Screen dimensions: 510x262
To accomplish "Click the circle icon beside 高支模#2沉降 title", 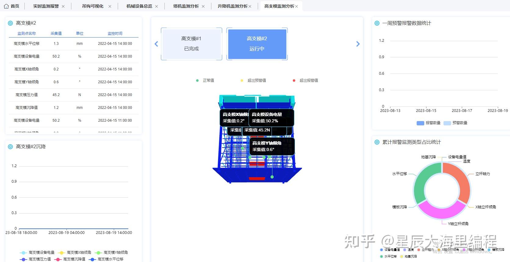I will [10, 147].
